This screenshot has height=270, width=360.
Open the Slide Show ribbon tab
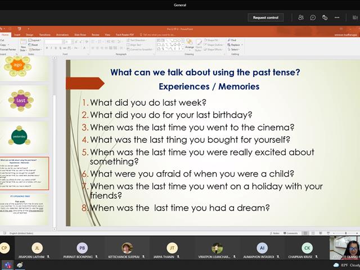[x=80, y=35]
